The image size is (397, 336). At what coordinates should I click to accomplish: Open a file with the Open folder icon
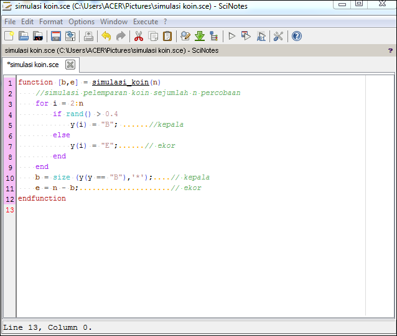point(23,36)
